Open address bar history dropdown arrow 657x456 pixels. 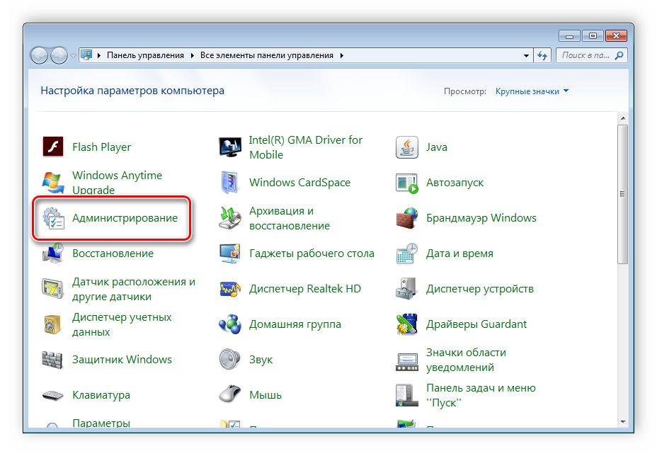[526, 55]
